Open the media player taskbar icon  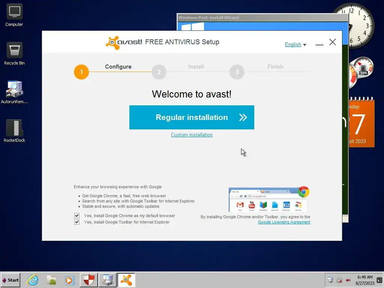[x=69, y=280]
